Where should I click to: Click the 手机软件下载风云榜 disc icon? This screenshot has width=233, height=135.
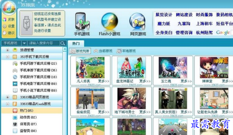(15, 77)
